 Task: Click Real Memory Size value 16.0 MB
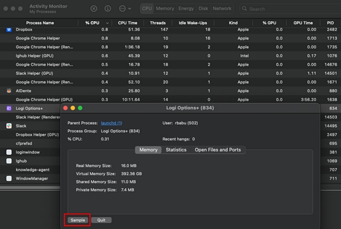(129, 166)
